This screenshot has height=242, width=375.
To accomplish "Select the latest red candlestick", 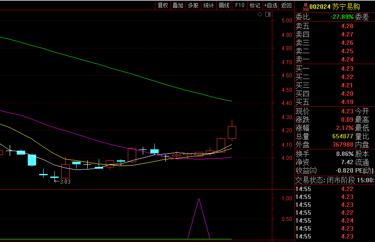I will [232, 132].
